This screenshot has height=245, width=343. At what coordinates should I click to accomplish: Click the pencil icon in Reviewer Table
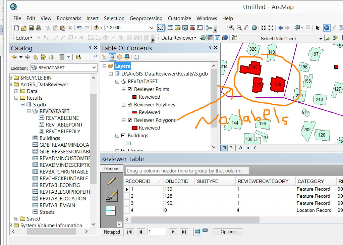(112, 181)
